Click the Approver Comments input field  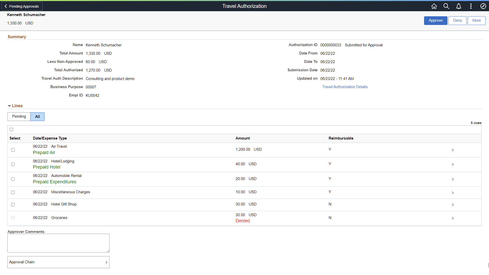tap(58, 243)
